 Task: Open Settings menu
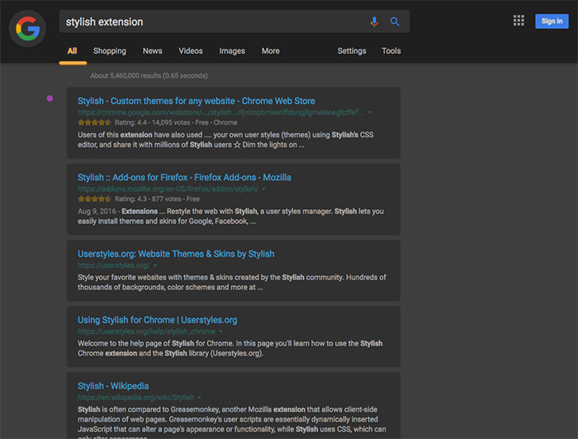click(352, 51)
